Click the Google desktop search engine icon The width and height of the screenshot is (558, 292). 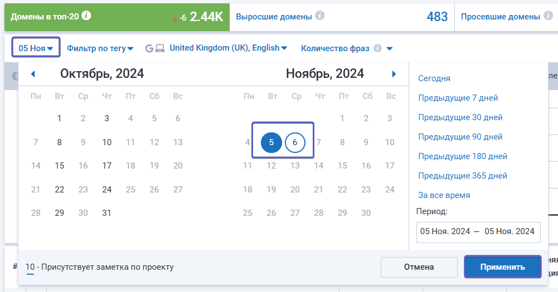coord(154,48)
